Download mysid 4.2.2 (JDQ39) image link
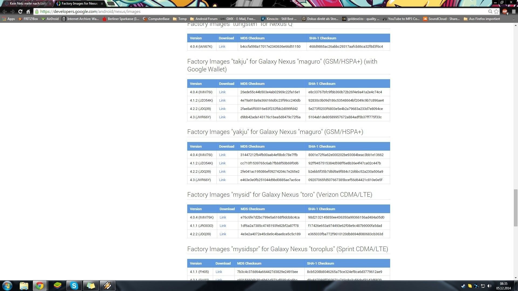Screen dimensions: 518x291 223,234
